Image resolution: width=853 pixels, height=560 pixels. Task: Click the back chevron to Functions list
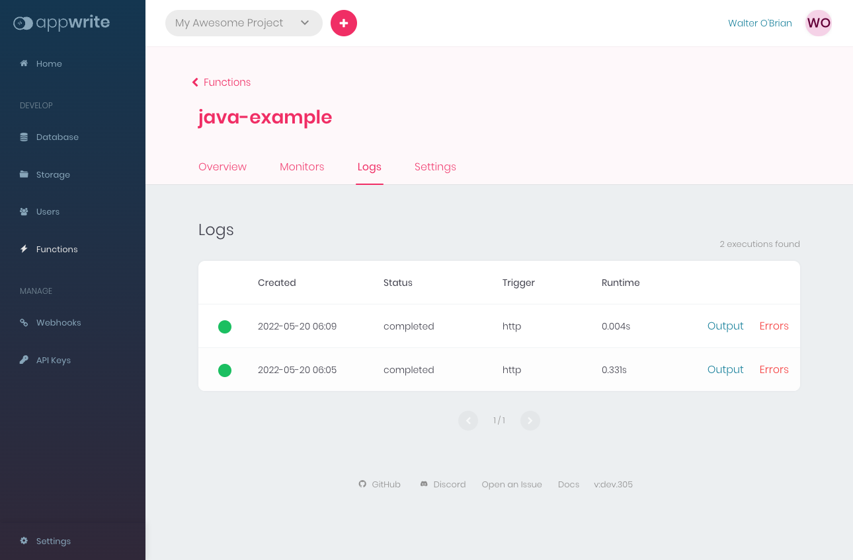click(x=194, y=82)
